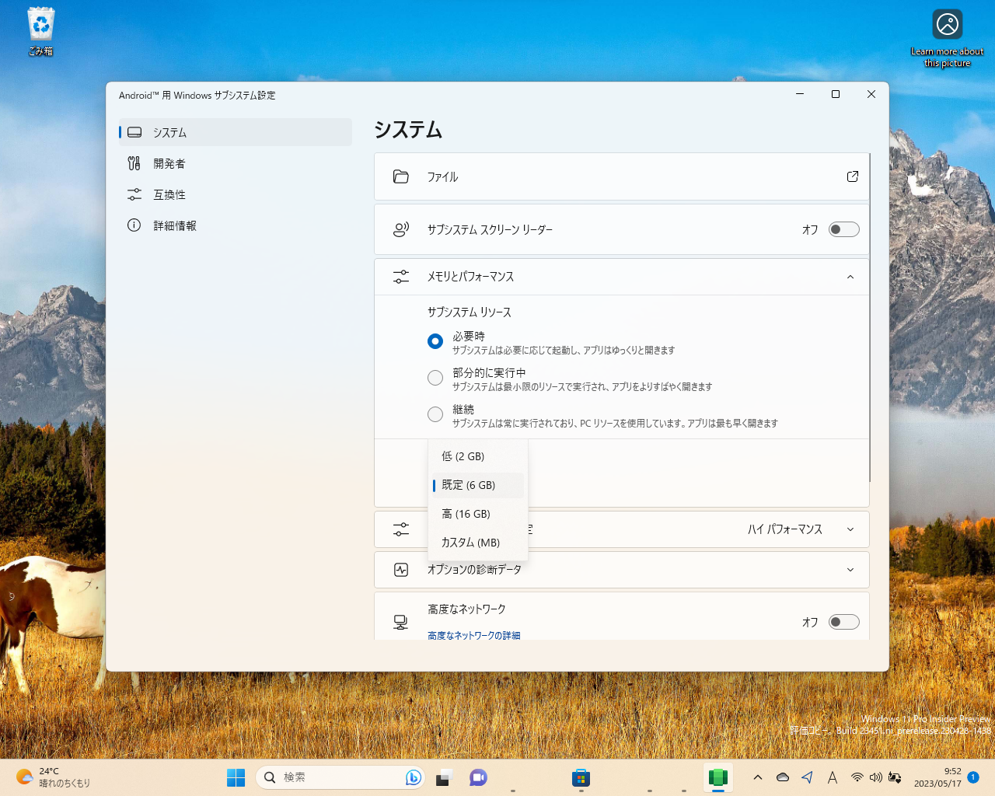Choose 高 (16 GB) memory option
The width and height of the screenshot is (995, 796).
pyautogui.click(x=466, y=514)
